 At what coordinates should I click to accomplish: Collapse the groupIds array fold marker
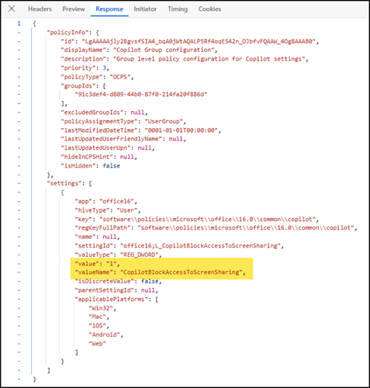pyautogui.click(x=19, y=86)
